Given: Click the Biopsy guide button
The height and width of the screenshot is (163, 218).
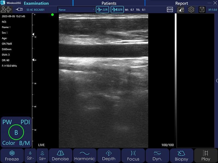Looking at the screenshot, I should click(181, 156).
